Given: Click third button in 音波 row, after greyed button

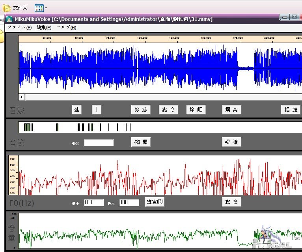Looking at the screenshot, I should click(x=141, y=110).
